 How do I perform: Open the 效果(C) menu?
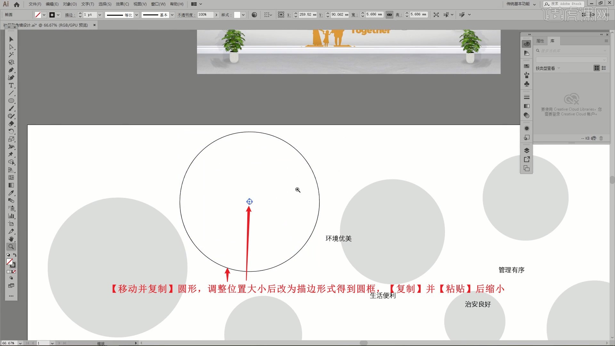point(122,4)
